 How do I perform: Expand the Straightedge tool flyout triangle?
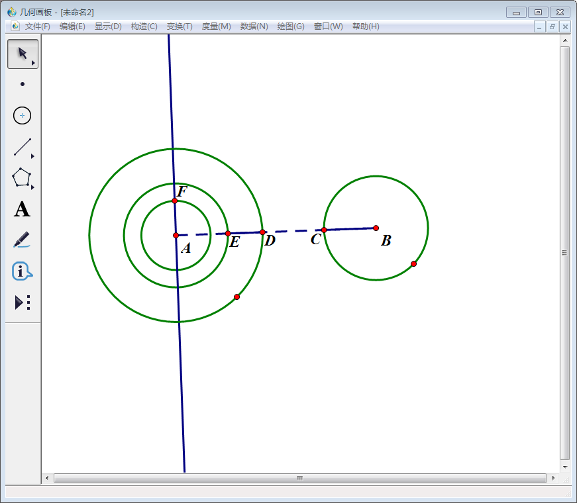click(32, 157)
